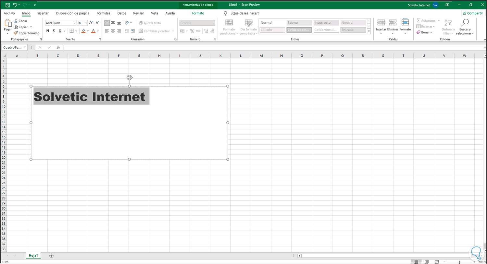487x264 pixels.
Task: Click the rotation handle above the text box
Action: [x=130, y=78]
